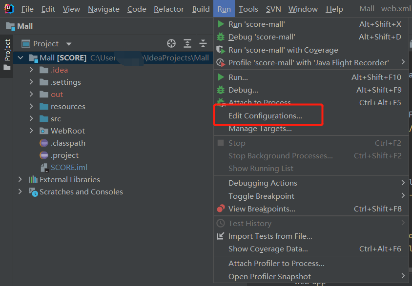Select the WebRoot folder

tap(67, 131)
